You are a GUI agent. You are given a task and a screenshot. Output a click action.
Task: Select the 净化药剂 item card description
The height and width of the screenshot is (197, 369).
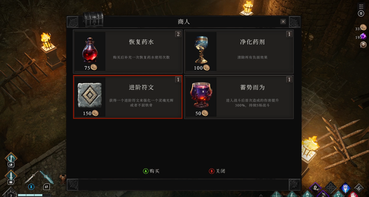[252, 57]
